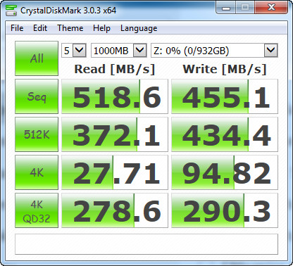Viewport: 293px width, 266px height.
Task: Open the File menu
Action: point(17,28)
